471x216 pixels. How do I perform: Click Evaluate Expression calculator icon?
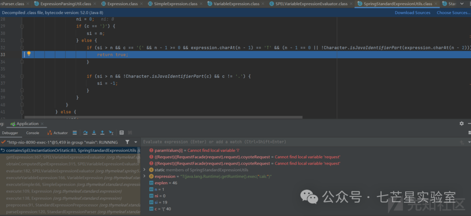coord(122,133)
